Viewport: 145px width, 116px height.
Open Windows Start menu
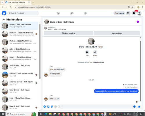(3, 114)
